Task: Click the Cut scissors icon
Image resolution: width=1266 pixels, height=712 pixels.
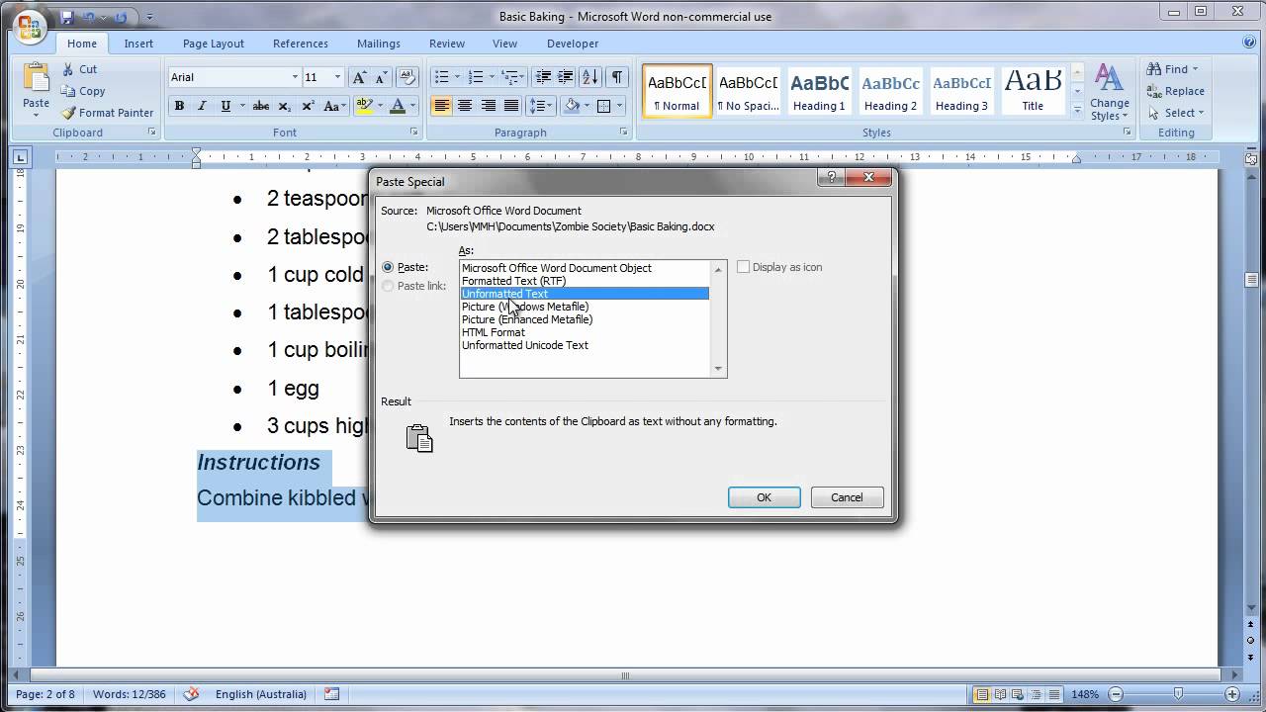Action: tap(68, 69)
